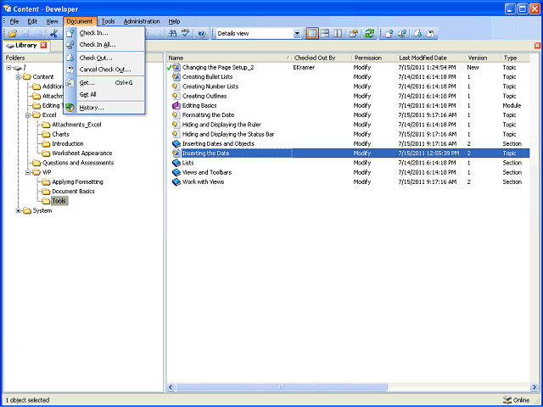This screenshot has height=407, width=543.
Task: Select the Questions and Assessments folder
Action: 78,163
